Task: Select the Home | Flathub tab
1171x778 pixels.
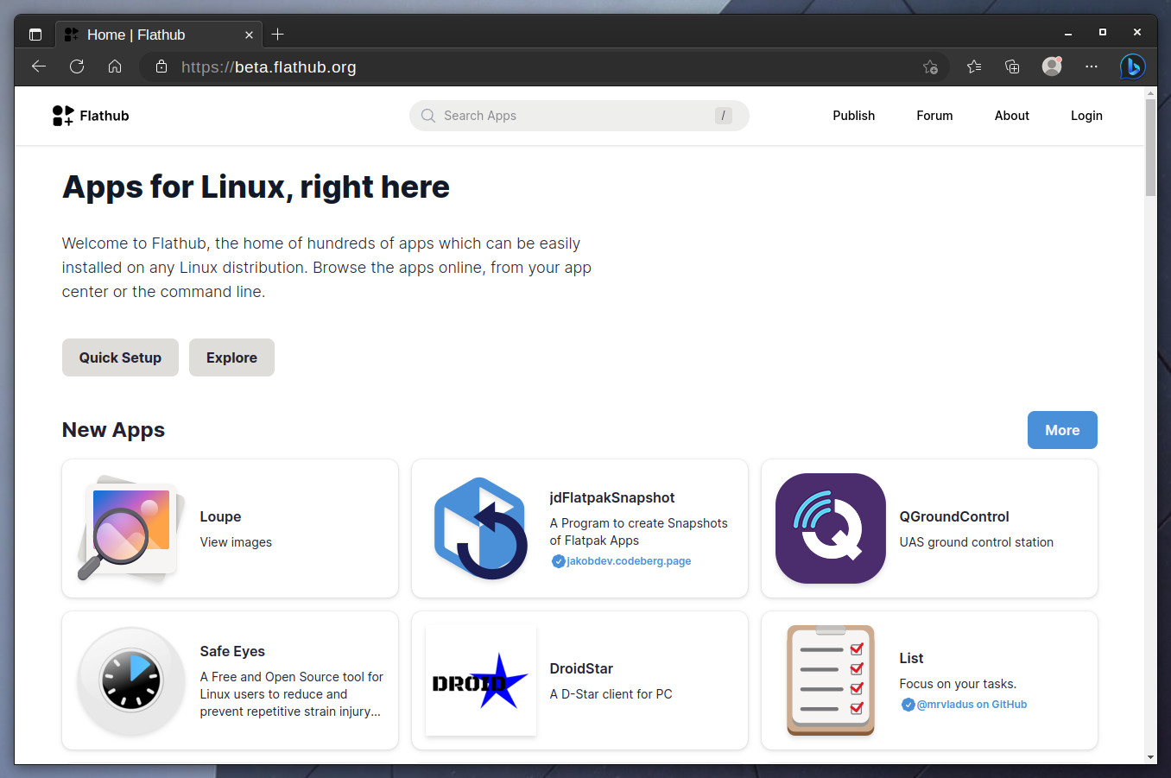Action: point(158,35)
